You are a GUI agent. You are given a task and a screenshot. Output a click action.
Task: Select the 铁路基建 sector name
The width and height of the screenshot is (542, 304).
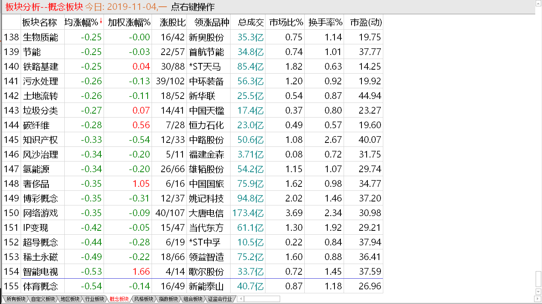[40, 66]
